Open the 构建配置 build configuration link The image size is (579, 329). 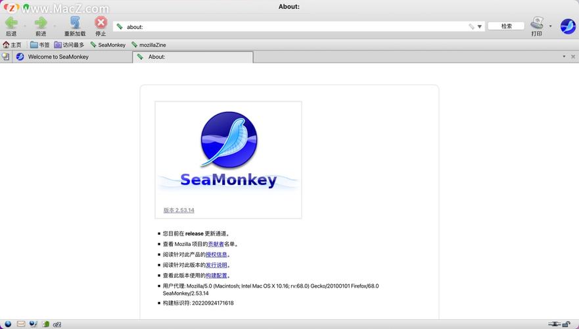[216, 276]
